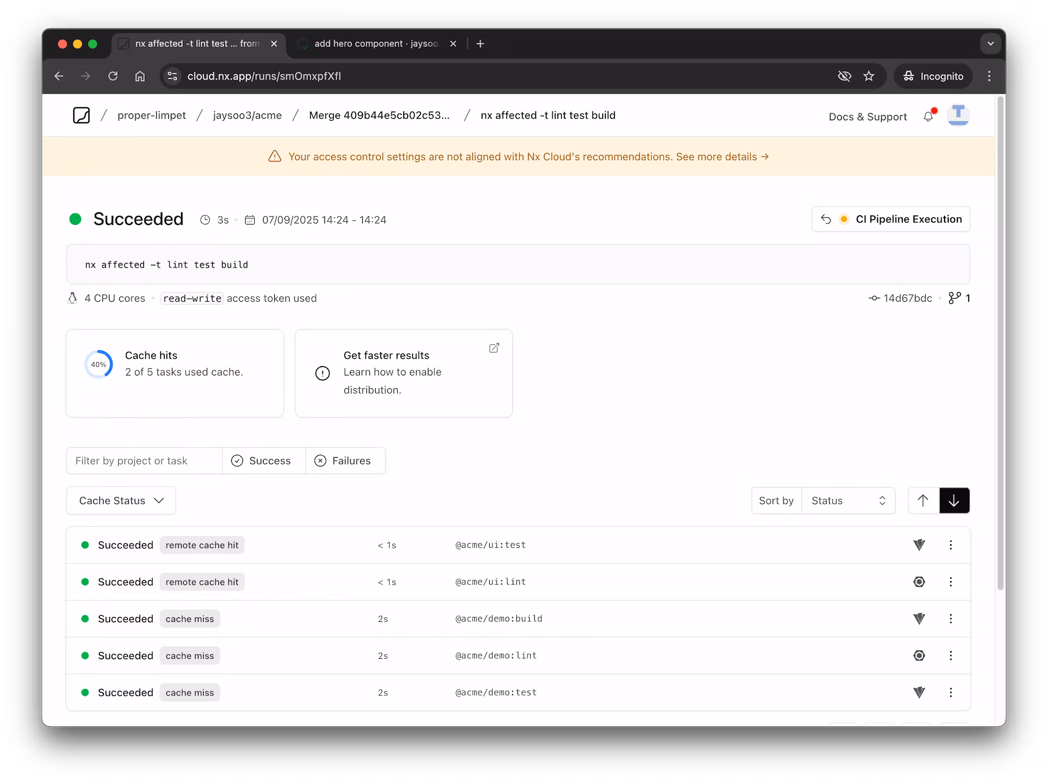Switch to the add hero component tab
1048x782 pixels.
[x=376, y=44]
